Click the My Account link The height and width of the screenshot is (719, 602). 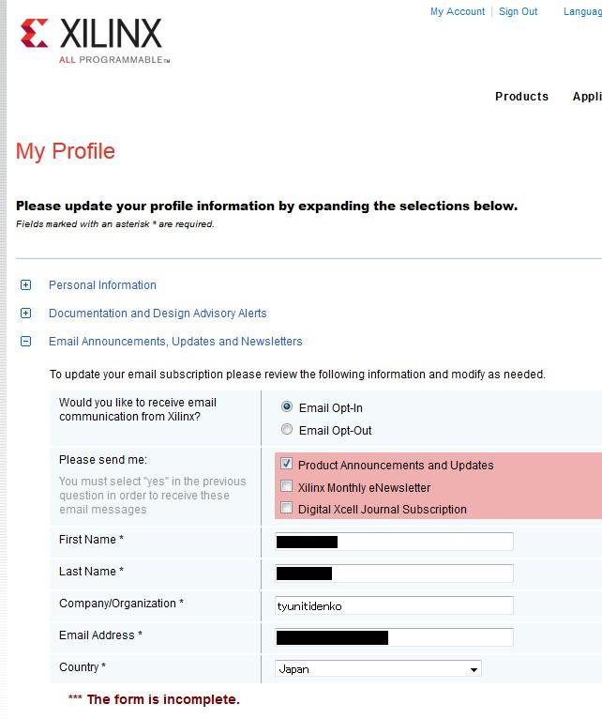coord(458,11)
